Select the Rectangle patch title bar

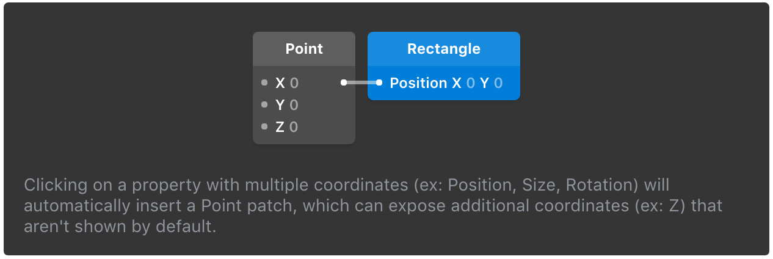pos(444,49)
